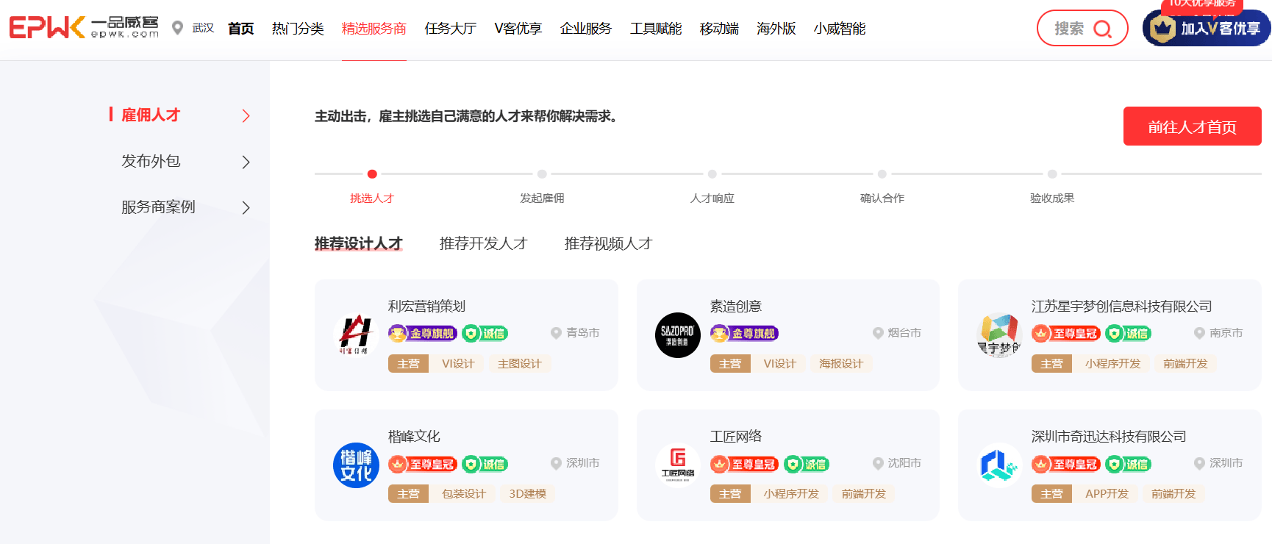Screen dimensions: 1272x544
Task: Click the magnifier icon in search box
Action: click(1101, 29)
